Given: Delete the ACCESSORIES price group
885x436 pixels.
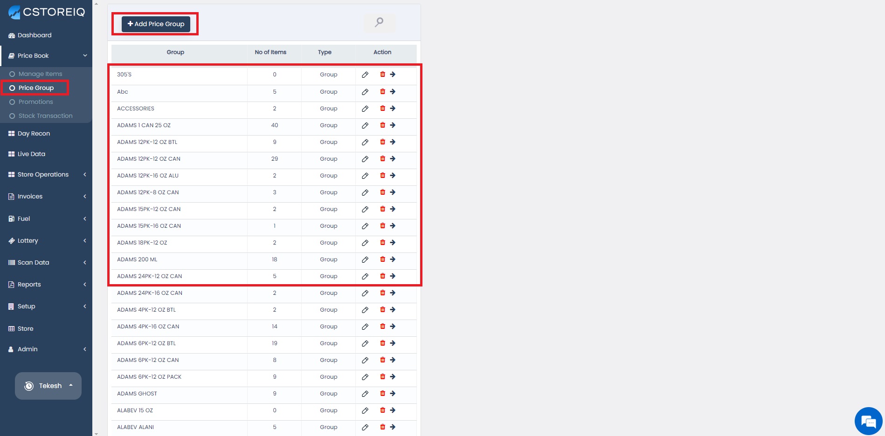Looking at the screenshot, I should tap(382, 109).
